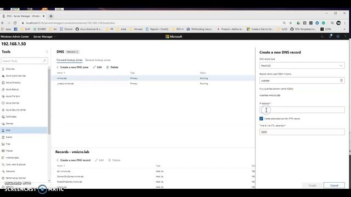The image size is (351, 197).
Task: Click the Time to live field showing 3600
Action: pyautogui.click(x=302, y=132)
